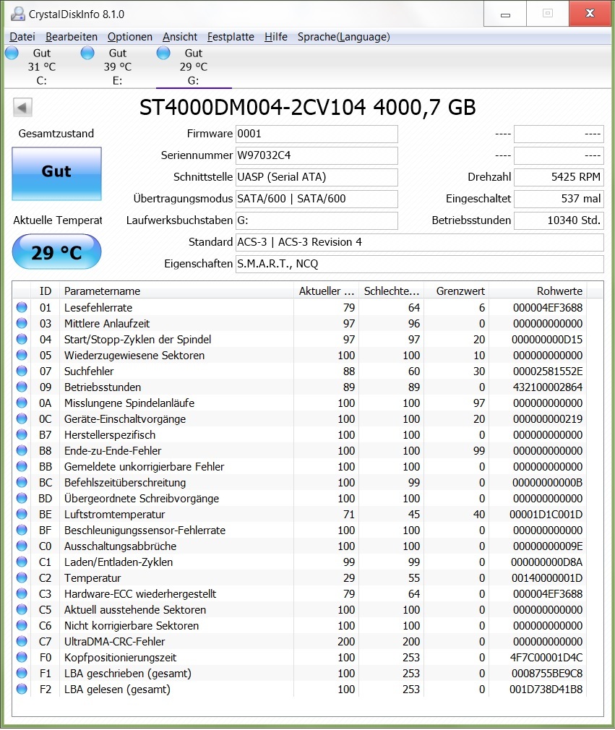Click status icon of Kopfpositionierungszeit row
615x730 pixels.
tap(22, 658)
